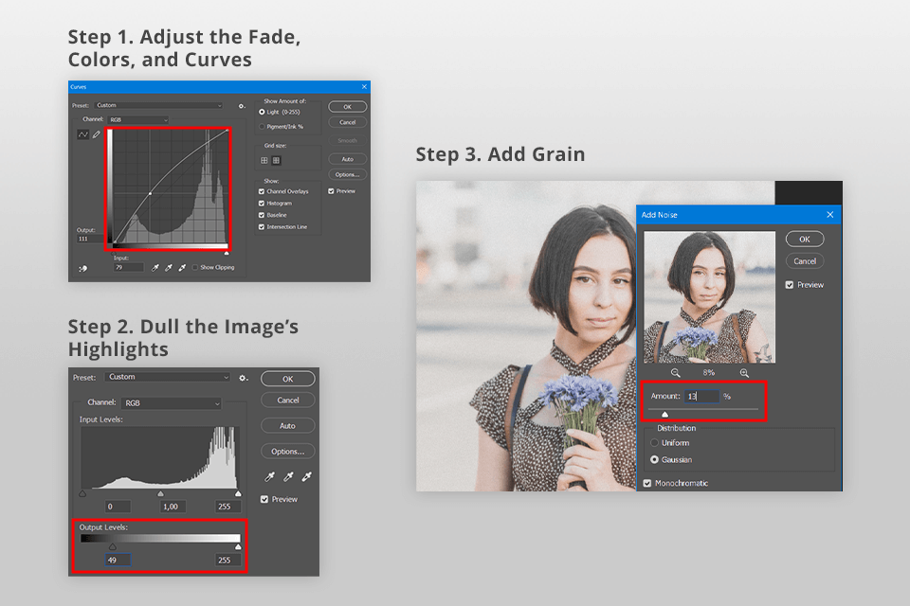Click the output levels white slider handle
Image resolution: width=910 pixels, height=606 pixels.
click(x=238, y=547)
